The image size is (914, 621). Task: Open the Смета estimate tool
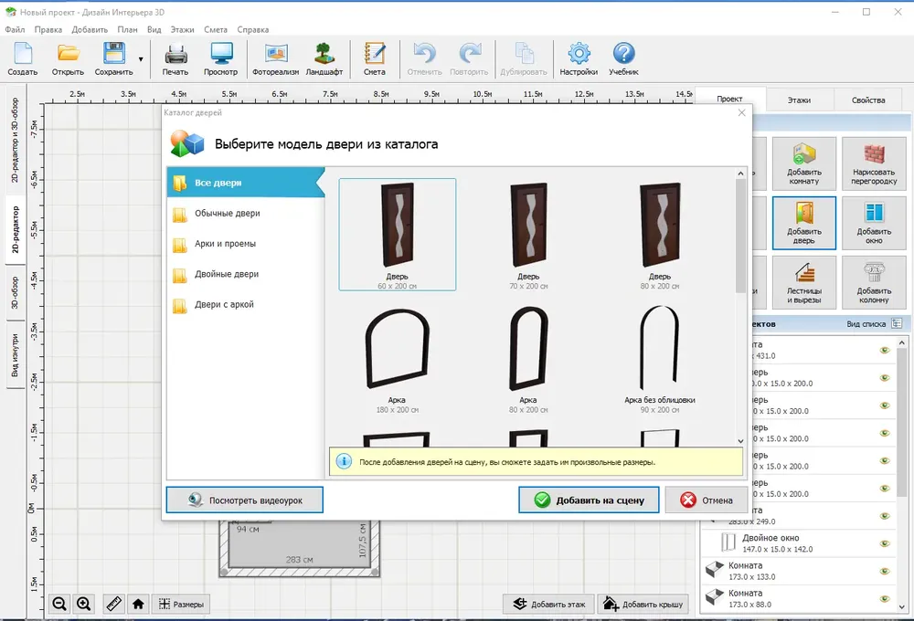[x=374, y=58]
